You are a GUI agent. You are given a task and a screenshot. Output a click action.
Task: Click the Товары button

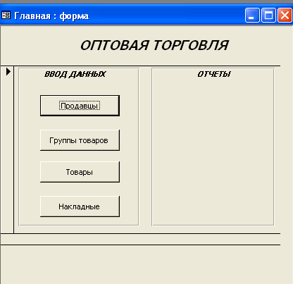pos(80,172)
